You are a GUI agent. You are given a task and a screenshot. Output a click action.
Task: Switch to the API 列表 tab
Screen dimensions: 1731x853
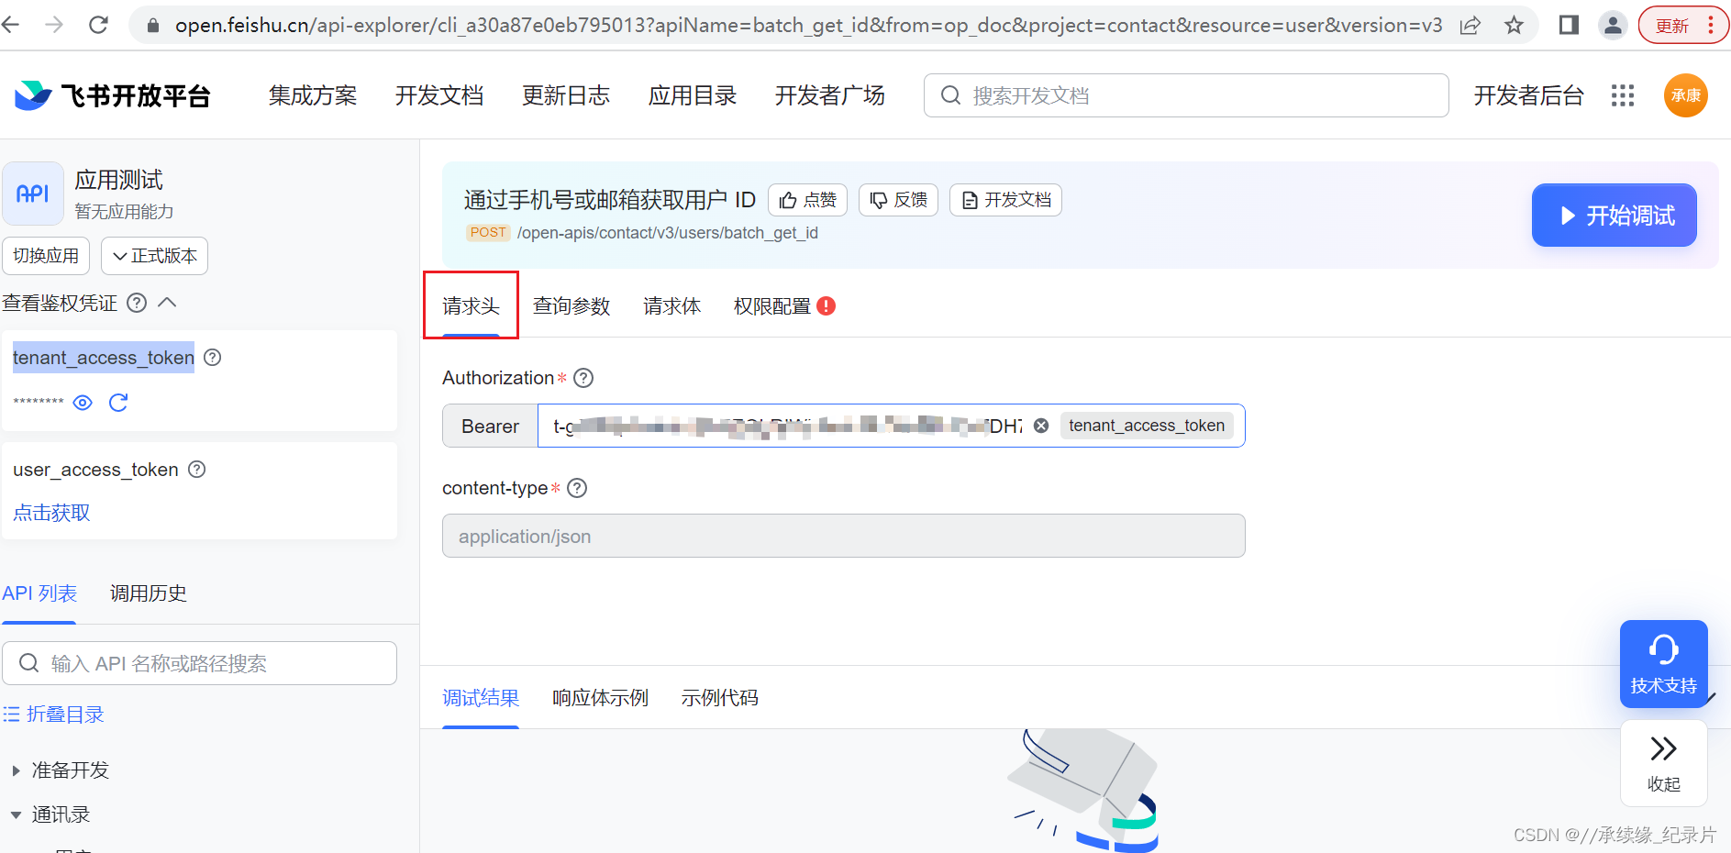pyautogui.click(x=39, y=593)
